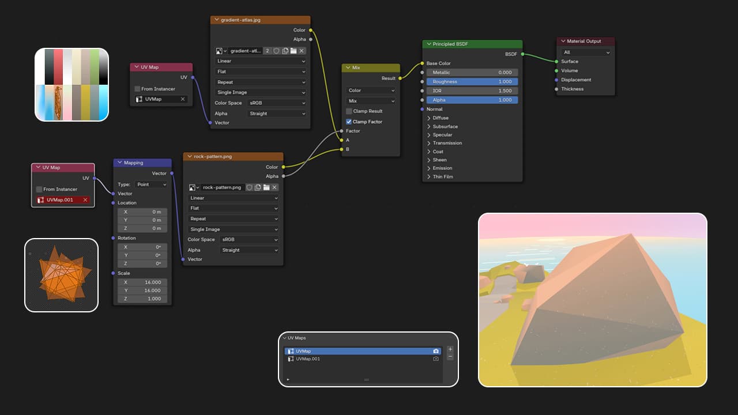Click the UV Maps list resize grip handle
This screenshot has height=415, width=738.
point(366,379)
